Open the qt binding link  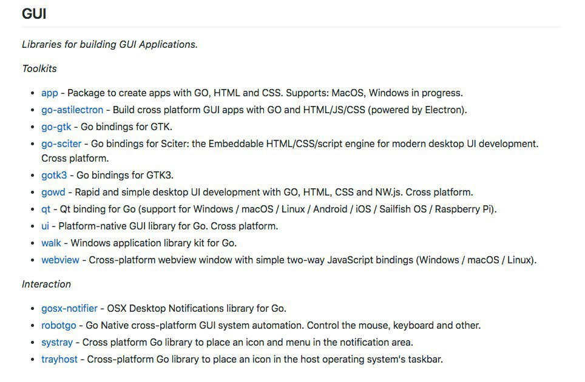pos(46,209)
